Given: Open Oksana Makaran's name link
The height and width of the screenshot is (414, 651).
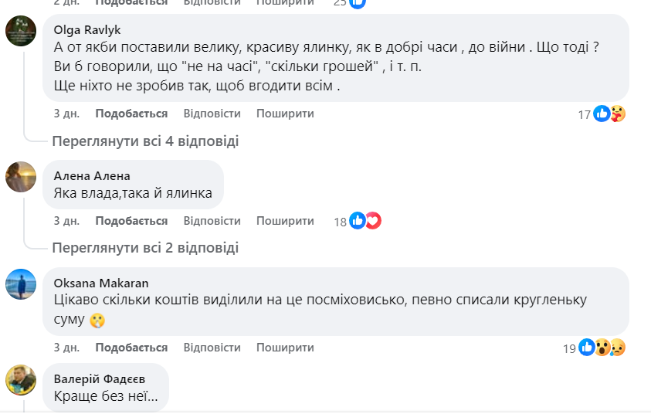Looking at the screenshot, I should pyautogui.click(x=101, y=283).
